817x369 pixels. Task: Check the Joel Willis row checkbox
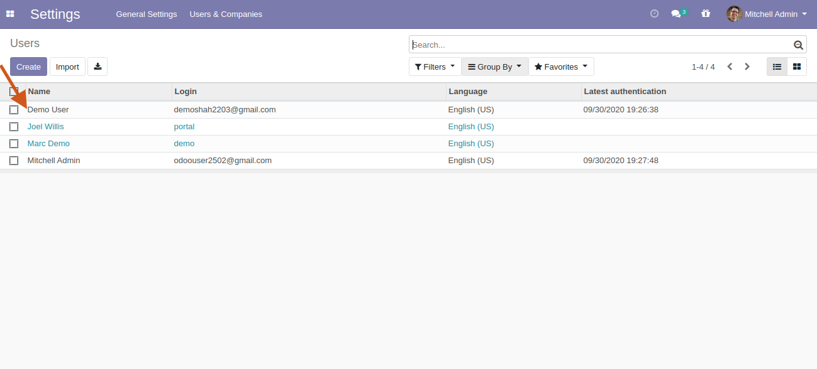click(x=14, y=127)
